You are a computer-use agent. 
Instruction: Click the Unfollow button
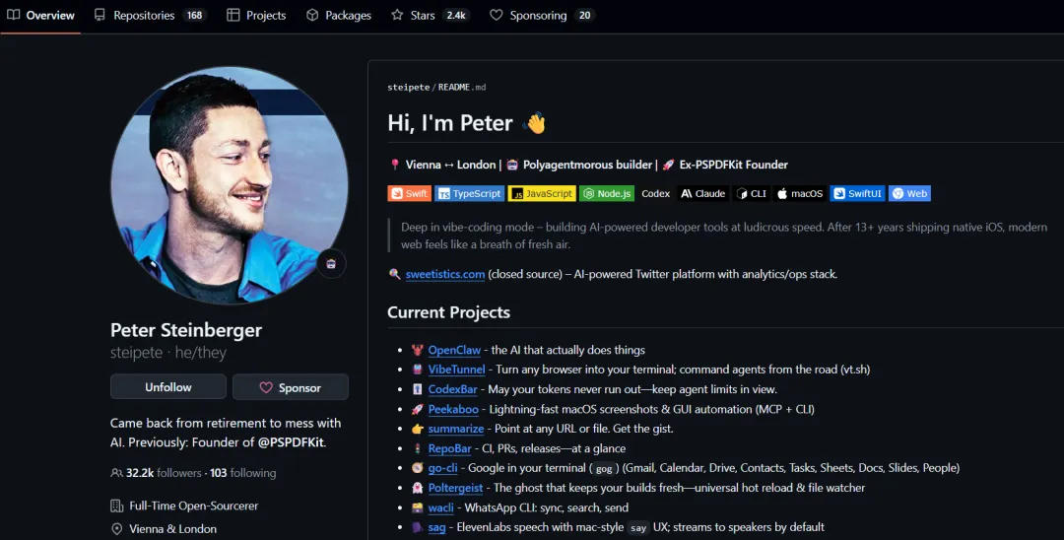coord(168,387)
